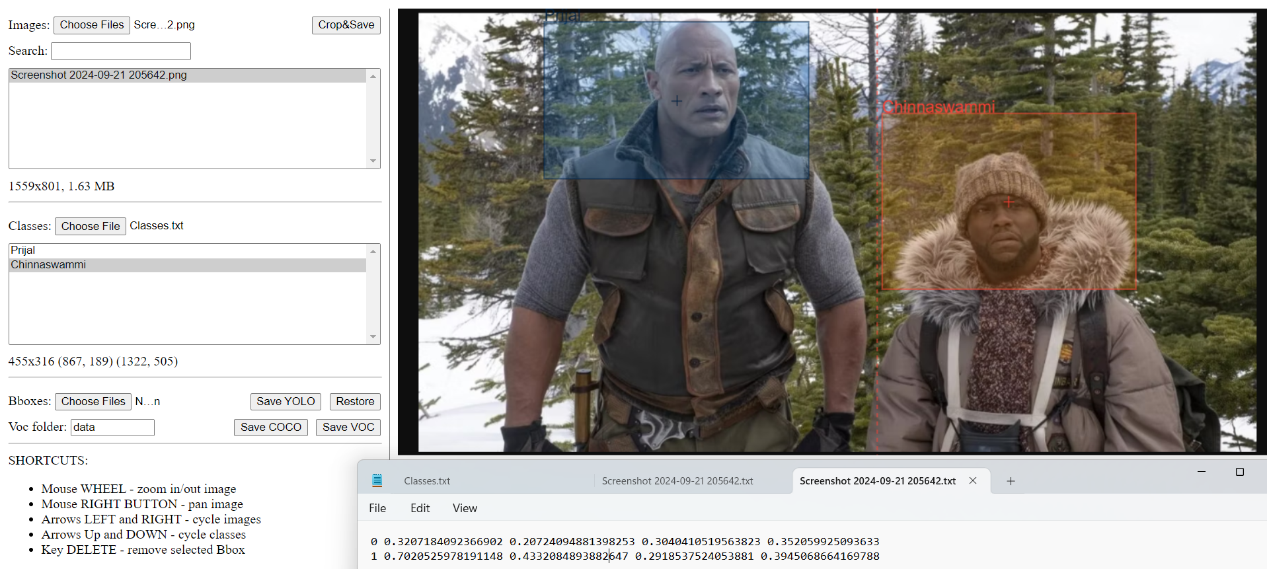Focus the Voc folder input field
The height and width of the screenshot is (569, 1267).
(x=112, y=428)
